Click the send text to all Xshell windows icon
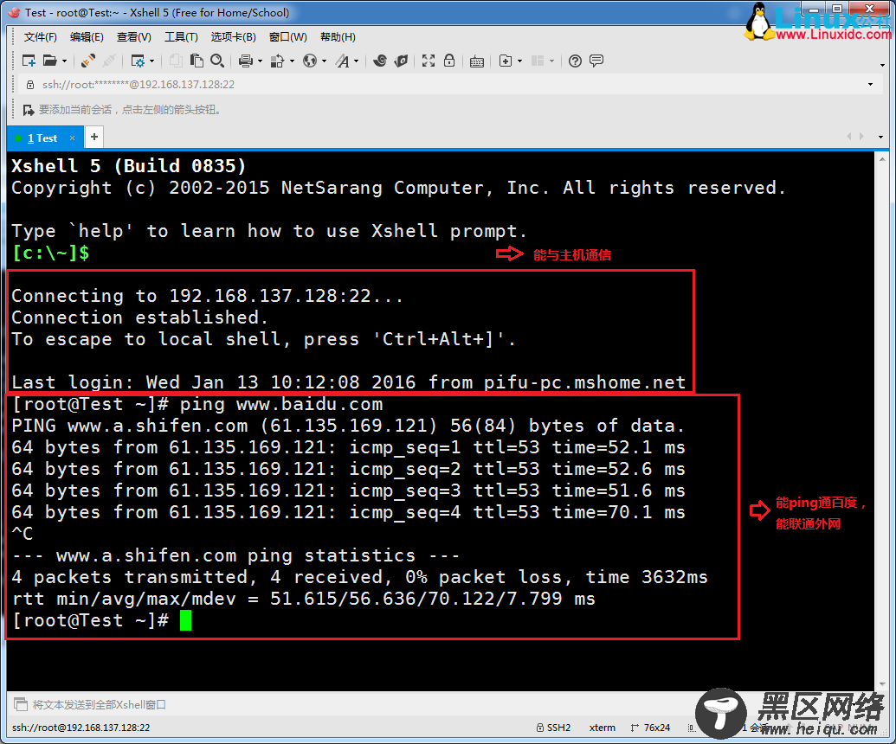Image resolution: width=896 pixels, height=744 pixels. point(21,704)
